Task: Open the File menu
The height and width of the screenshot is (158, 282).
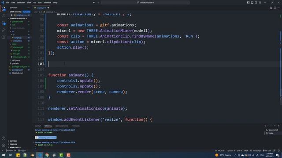Action: pyautogui.click(x=7, y=3)
